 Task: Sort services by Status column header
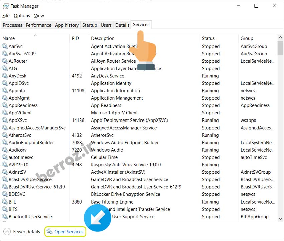point(208,38)
